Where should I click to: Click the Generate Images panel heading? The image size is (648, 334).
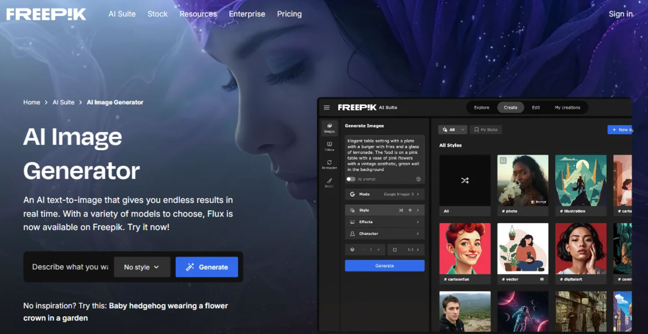(x=364, y=126)
